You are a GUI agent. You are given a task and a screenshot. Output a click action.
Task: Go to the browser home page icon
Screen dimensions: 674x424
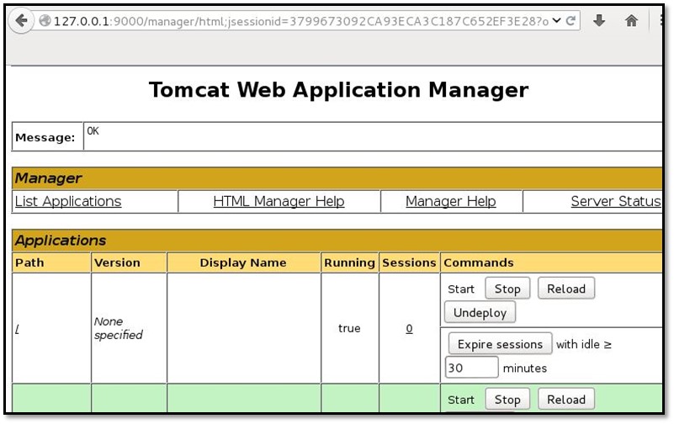631,21
